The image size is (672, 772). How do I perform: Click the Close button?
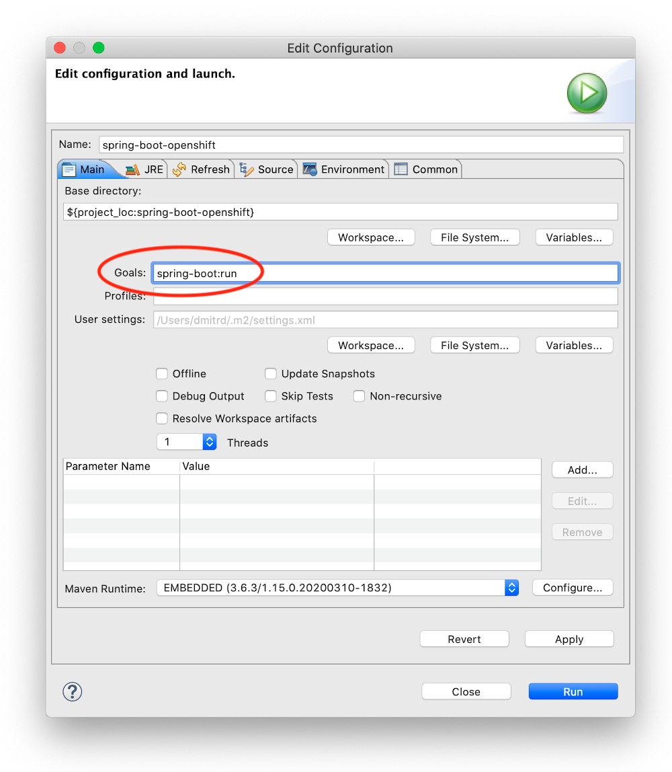(x=466, y=691)
